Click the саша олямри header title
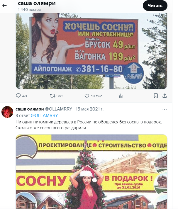Image resolution: width=178 pixels, height=209 pixels. (x=37, y=3)
